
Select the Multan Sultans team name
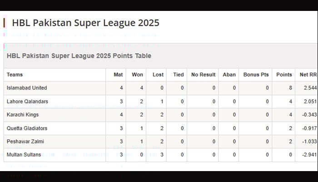(24, 155)
